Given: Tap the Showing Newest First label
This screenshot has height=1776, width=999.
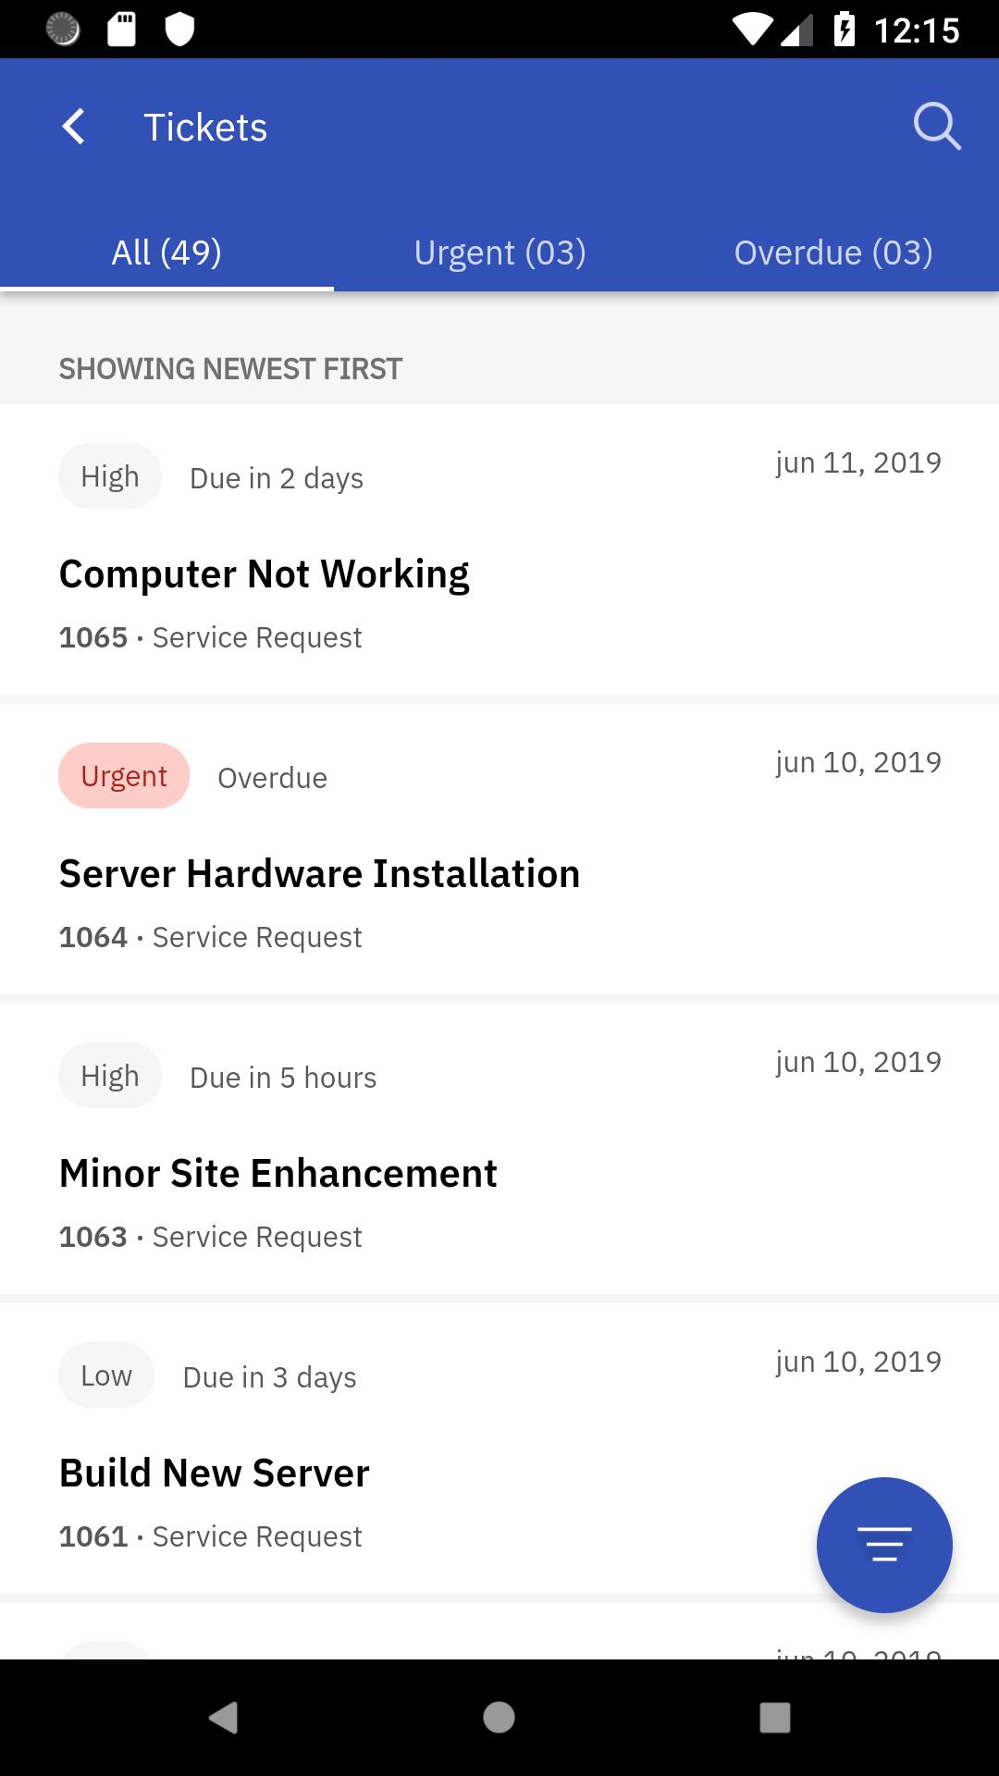Looking at the screenshot, I should (230, 369).
